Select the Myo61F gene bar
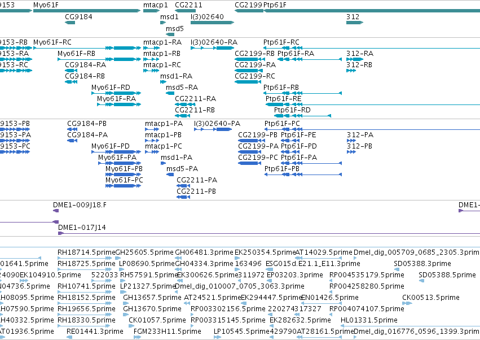 87,11
